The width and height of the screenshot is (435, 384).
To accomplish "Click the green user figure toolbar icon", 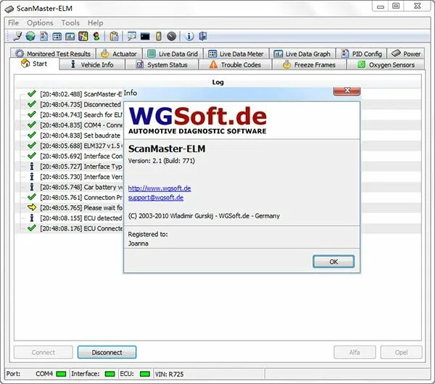I will pos(96,36).
